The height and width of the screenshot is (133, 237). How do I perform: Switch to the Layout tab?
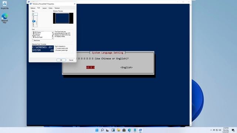[44, 8]
